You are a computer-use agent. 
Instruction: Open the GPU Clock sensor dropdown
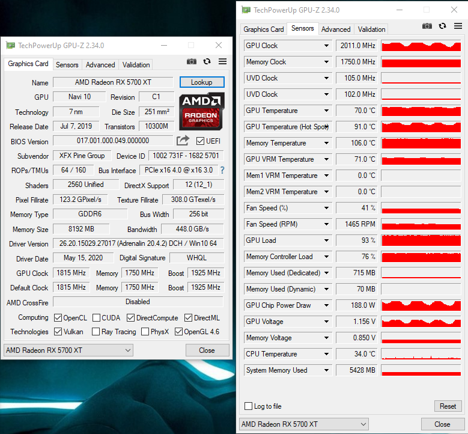(327, 46)
